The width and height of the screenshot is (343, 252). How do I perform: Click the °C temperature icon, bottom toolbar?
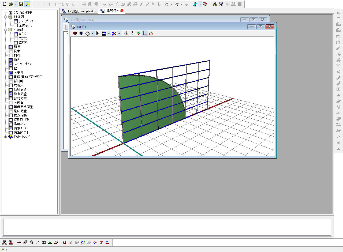pos(107,243)
